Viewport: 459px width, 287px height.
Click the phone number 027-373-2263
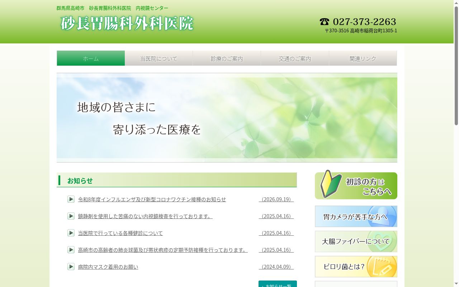point(364,22)
